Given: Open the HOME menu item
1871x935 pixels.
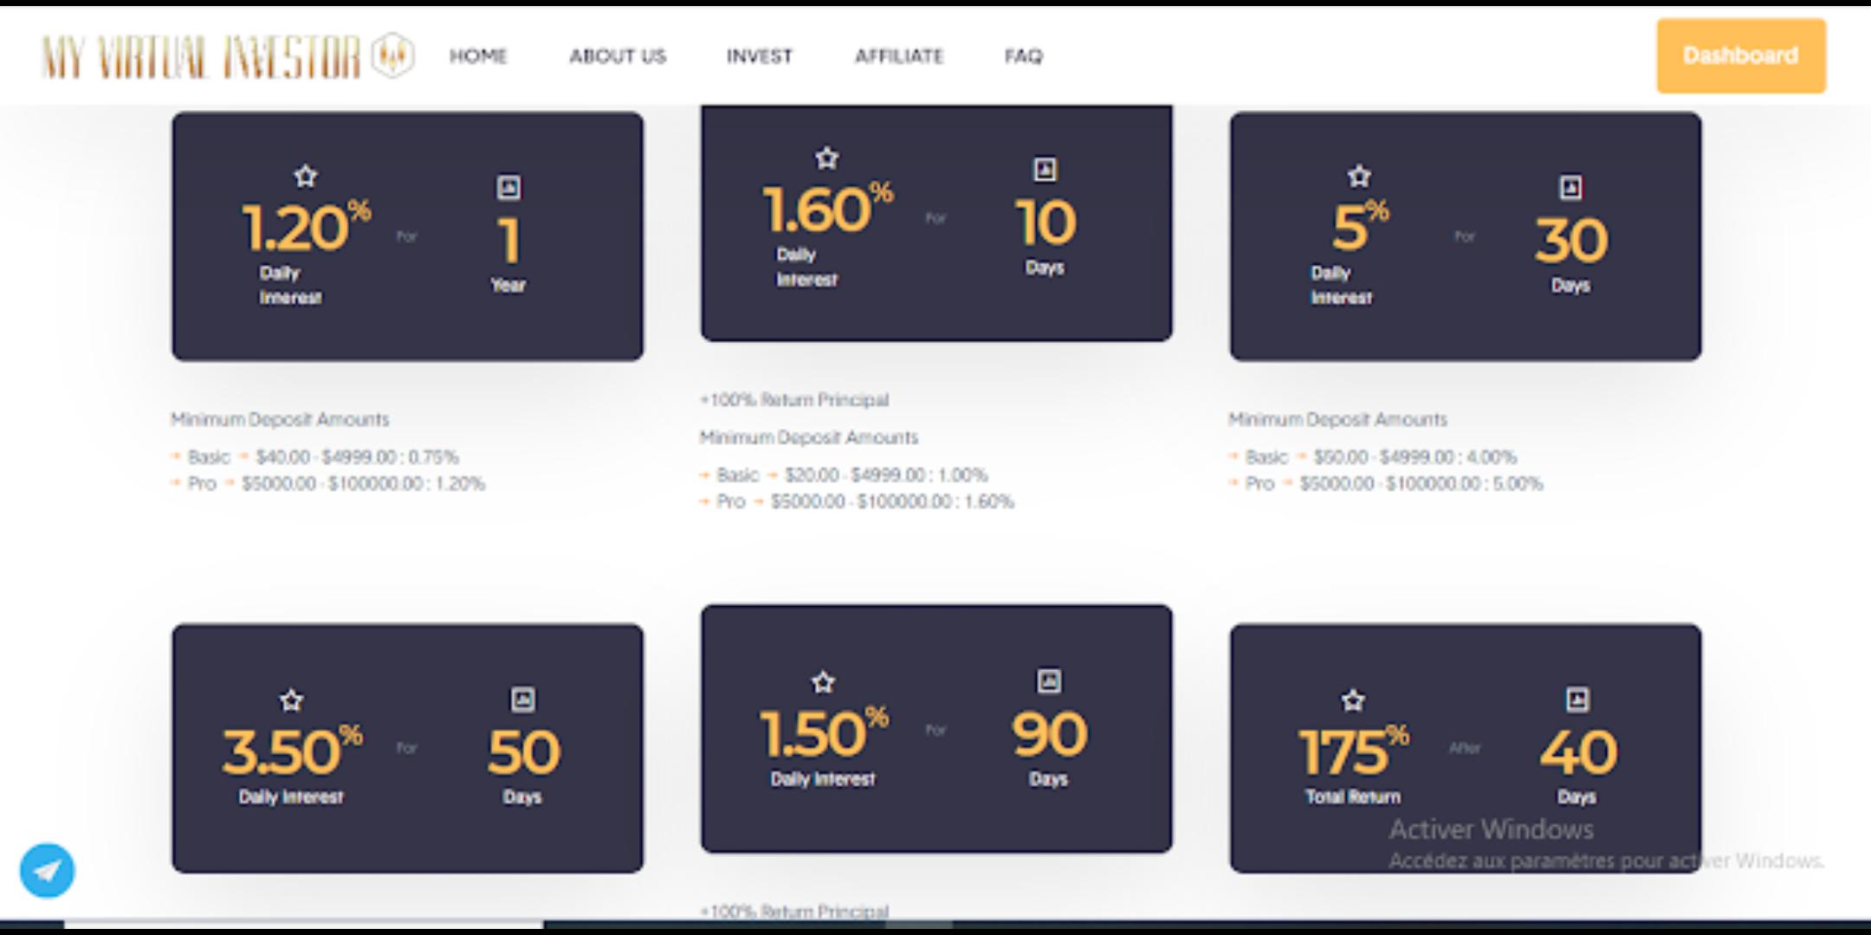Looking at the screenshot, I should 477,56.
